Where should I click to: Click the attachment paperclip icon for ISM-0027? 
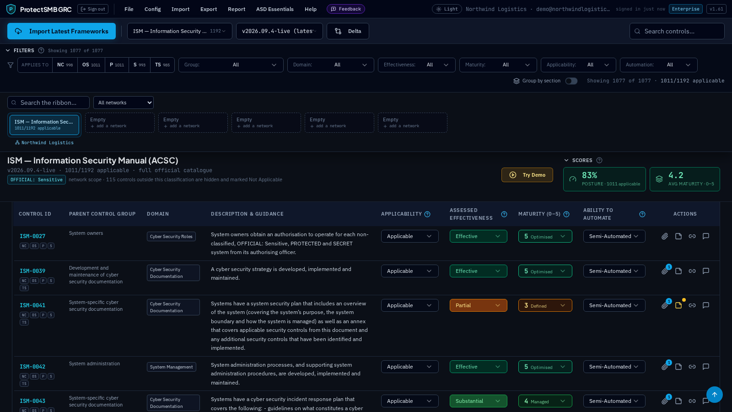(665, 236)
